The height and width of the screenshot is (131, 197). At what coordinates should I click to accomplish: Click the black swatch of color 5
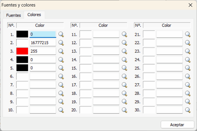pos(22,68)
